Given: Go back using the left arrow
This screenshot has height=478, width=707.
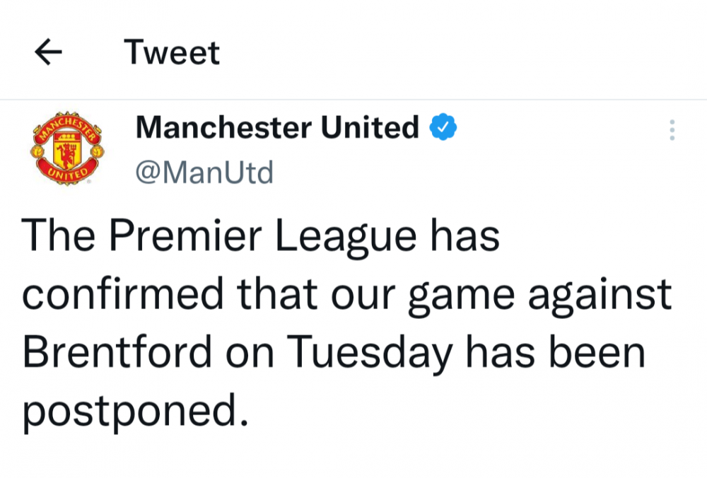Looking at the screenshot, I should pyautogui.click(x=48, y=53).
